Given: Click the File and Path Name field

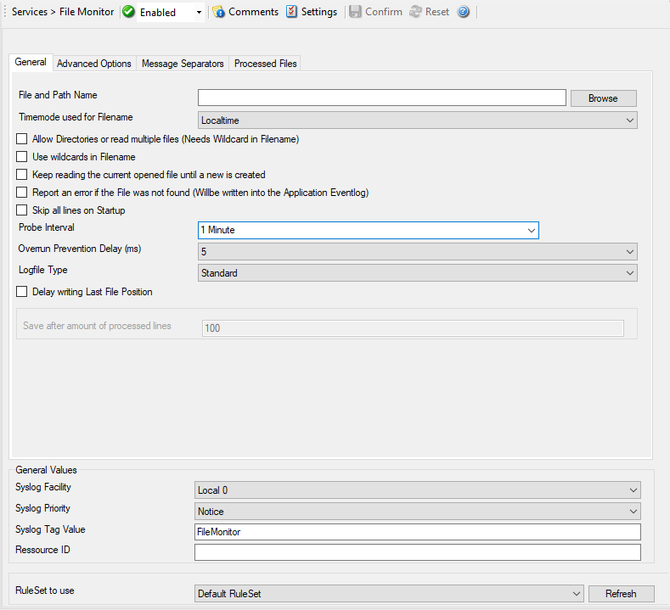Looking at the screenshot, I should [381, 98].
